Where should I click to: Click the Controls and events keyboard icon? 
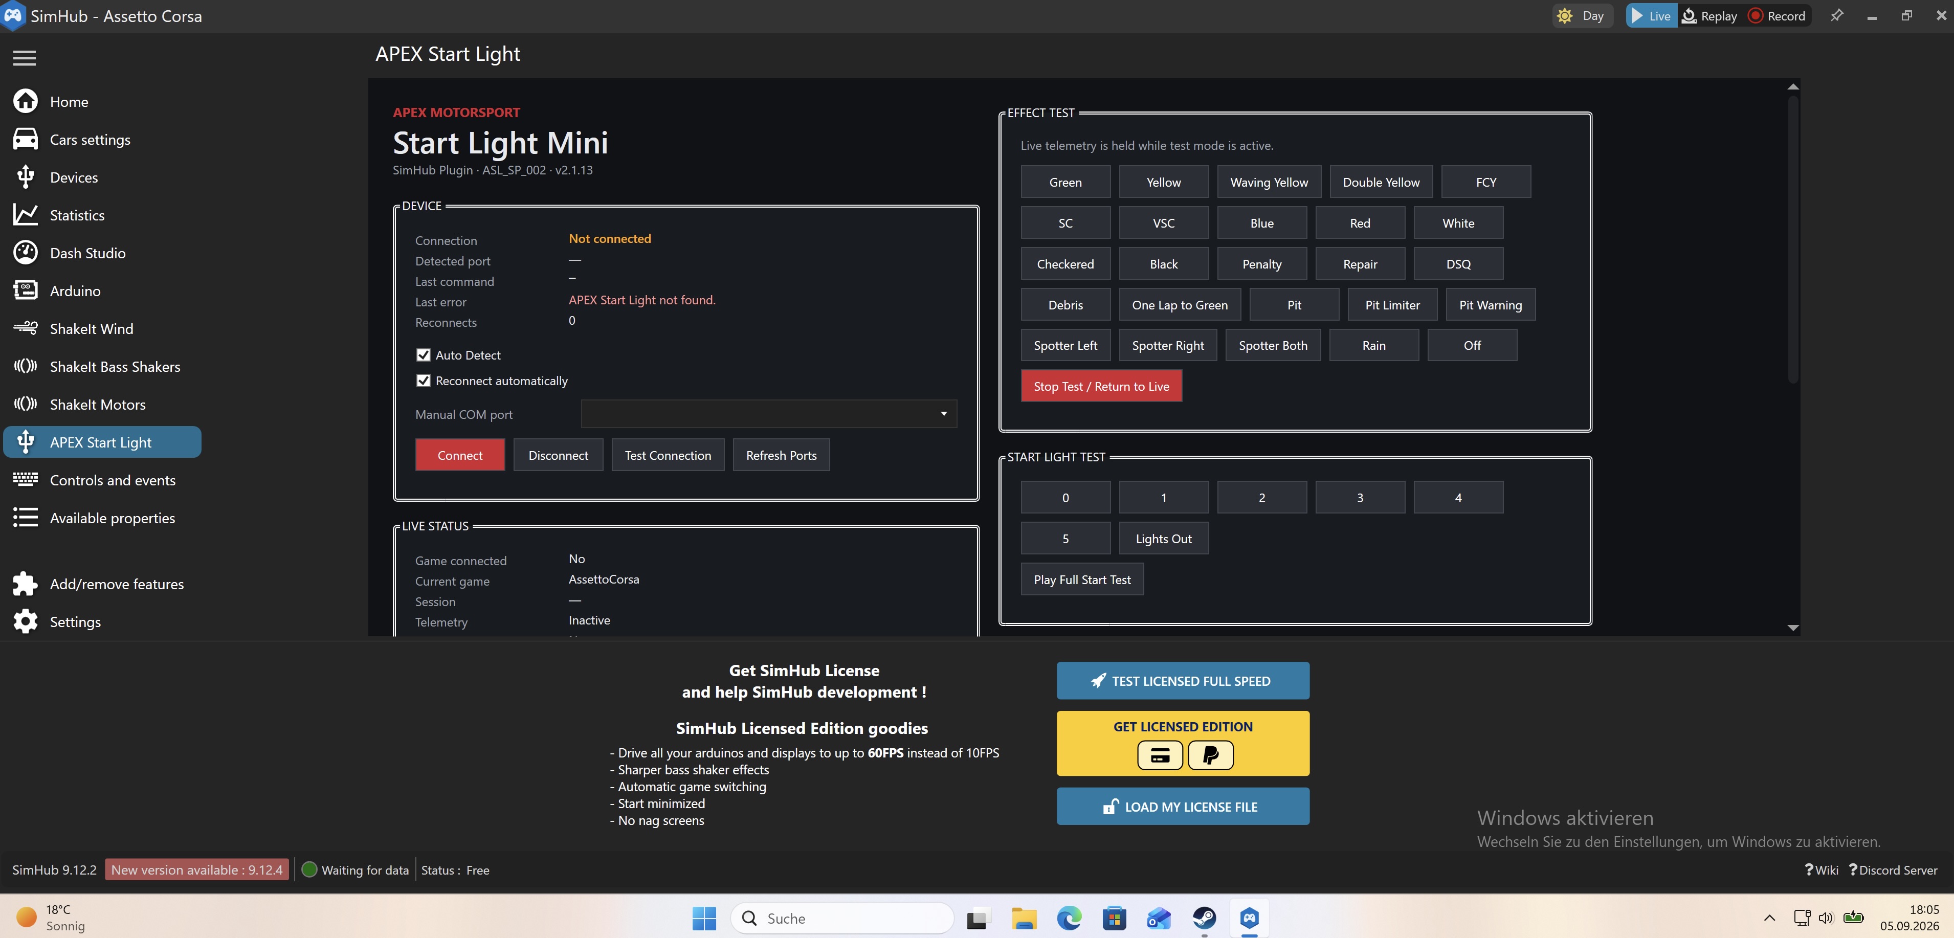(25, 479)
